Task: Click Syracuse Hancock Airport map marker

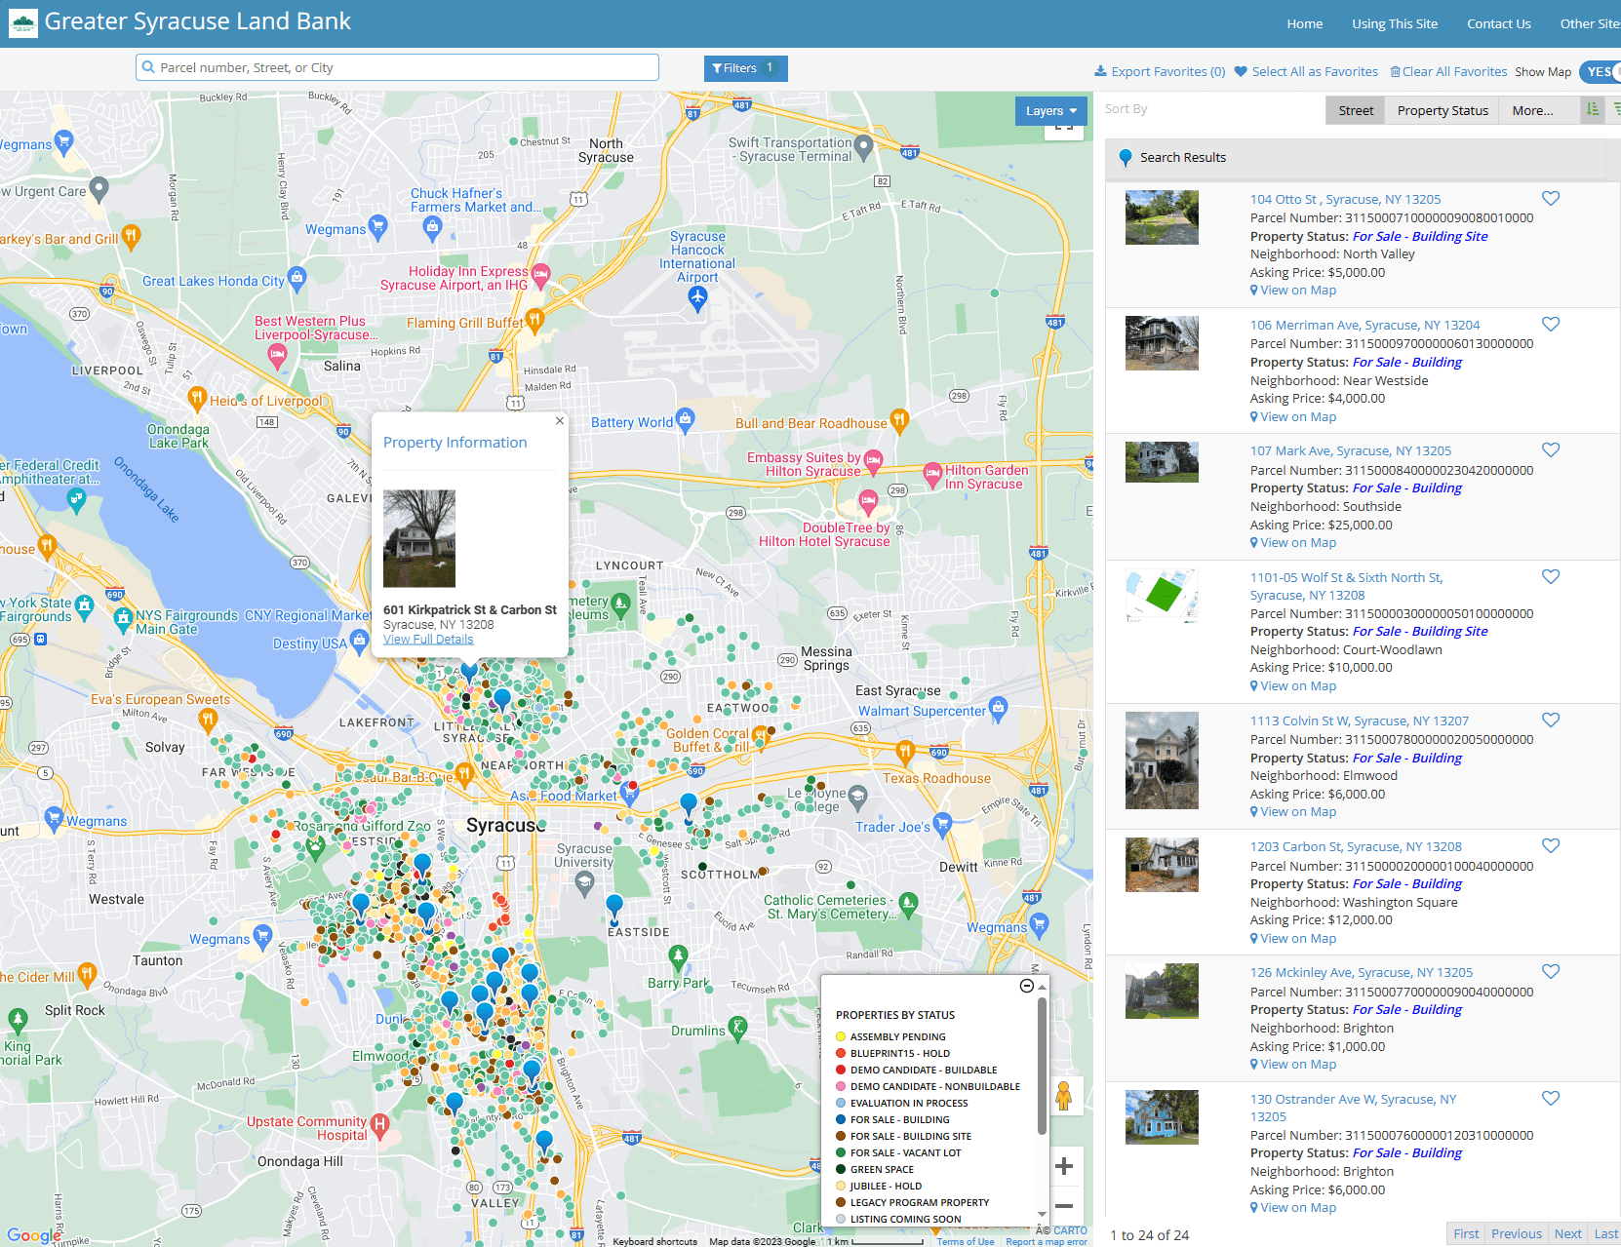Action: point(696,298)
